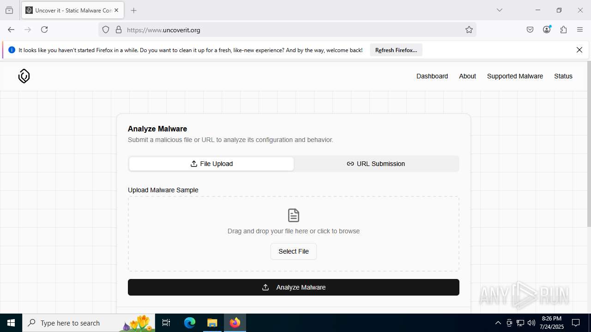The width and height of the screenshot is (591, 332).
Task: Launch Microsoft Edge from taskbar
Action: pos(190,323)
